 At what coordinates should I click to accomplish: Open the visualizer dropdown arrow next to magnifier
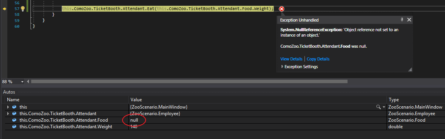pyautogui.click(x=384, y=107)
